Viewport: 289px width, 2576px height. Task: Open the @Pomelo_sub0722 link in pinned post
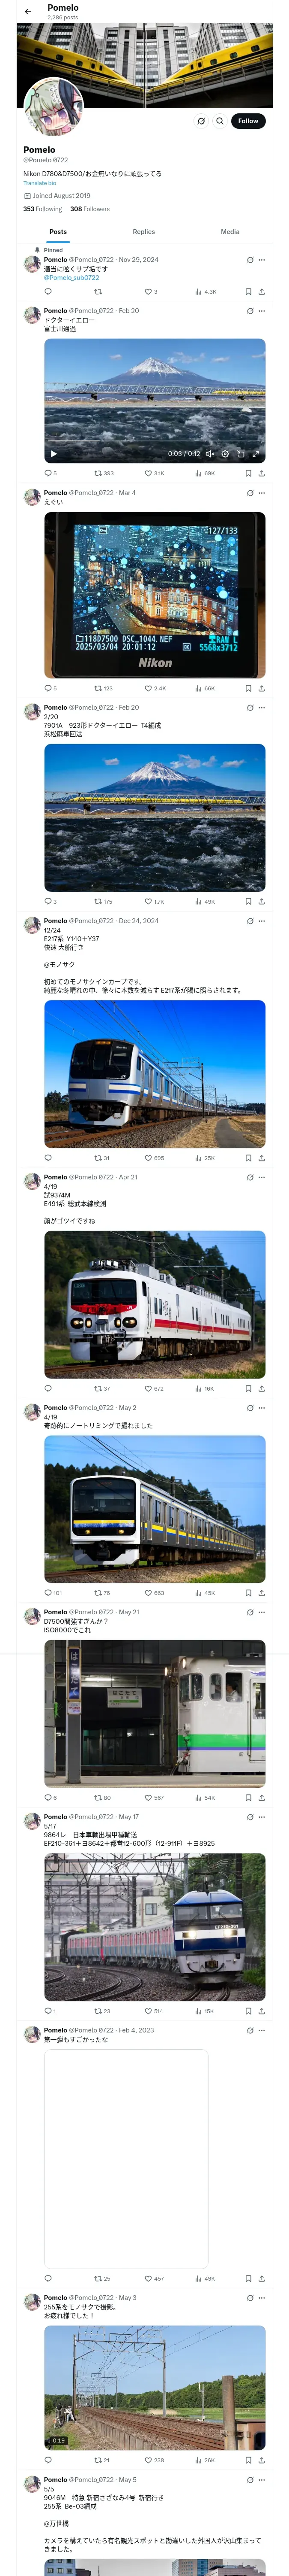(72, 278)
